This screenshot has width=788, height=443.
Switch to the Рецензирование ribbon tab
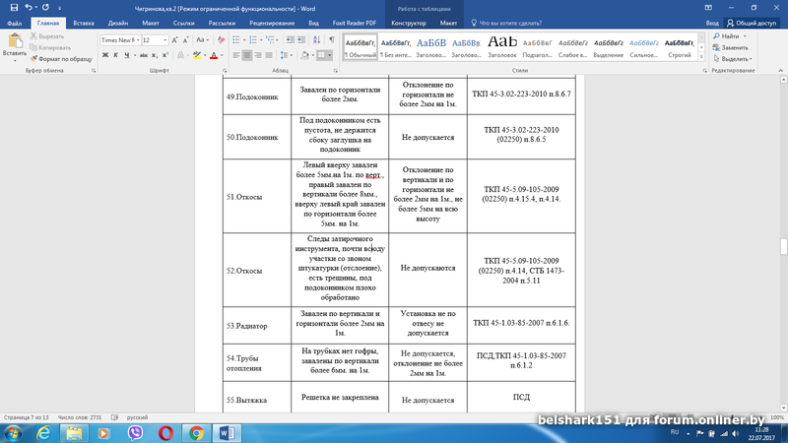[x=272, y=23]
